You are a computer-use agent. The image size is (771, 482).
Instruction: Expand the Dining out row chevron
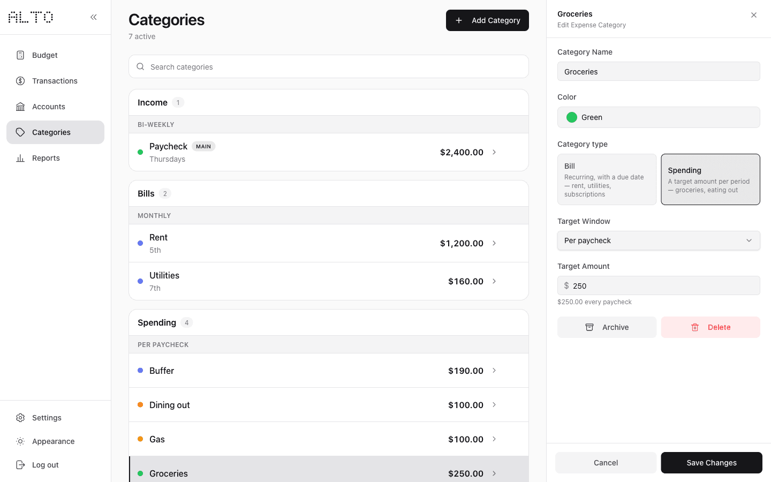click(494, 405)
